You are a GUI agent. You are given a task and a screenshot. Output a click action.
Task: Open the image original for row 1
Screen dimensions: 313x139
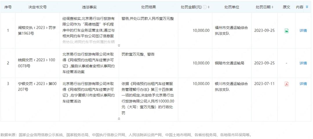286,31
